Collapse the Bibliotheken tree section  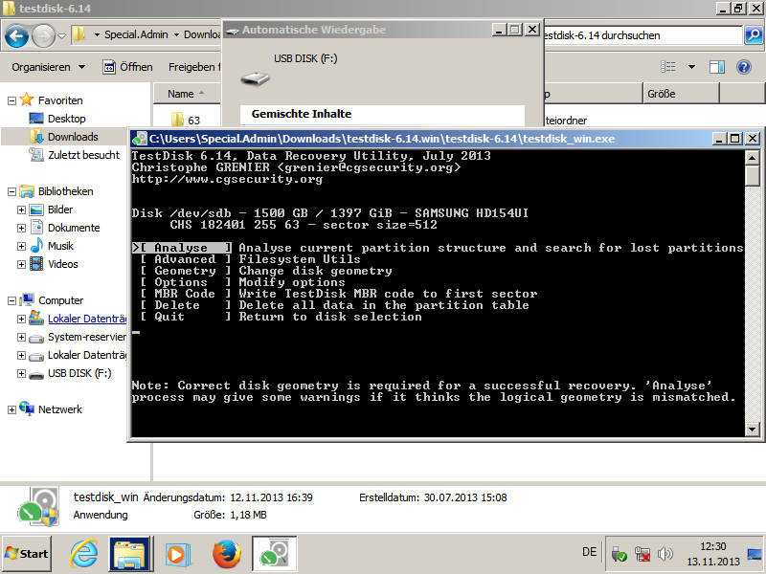coord(11,192)
